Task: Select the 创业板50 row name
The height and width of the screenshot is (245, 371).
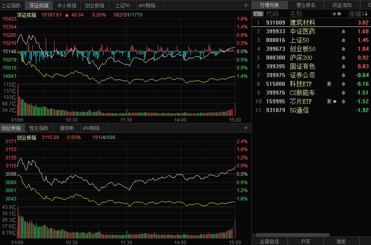Action: click(303, 49)
